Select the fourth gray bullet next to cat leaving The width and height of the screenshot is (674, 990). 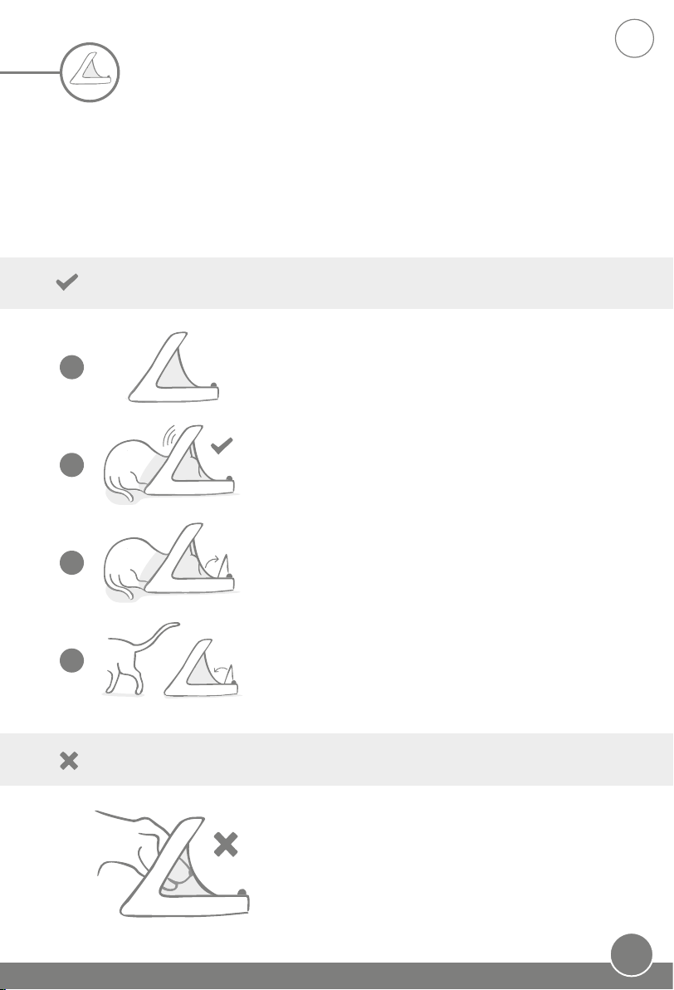(x=72, y=660)
